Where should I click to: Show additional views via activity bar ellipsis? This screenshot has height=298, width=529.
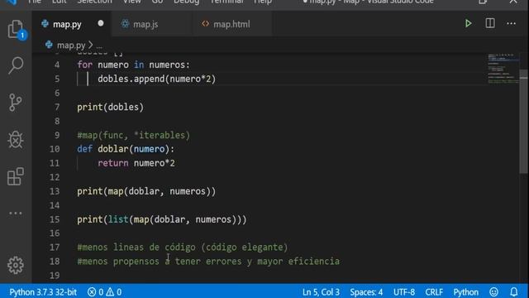(16, 214)
